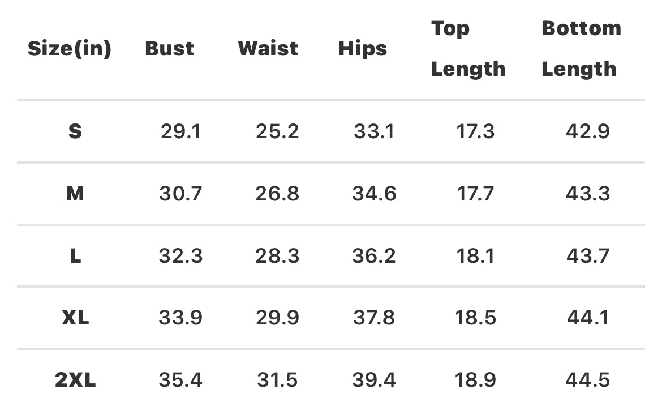The height and width of the screenshot is (406, 662).
Task: Select the 2XL size row label
Action: [x=75, y=380]
